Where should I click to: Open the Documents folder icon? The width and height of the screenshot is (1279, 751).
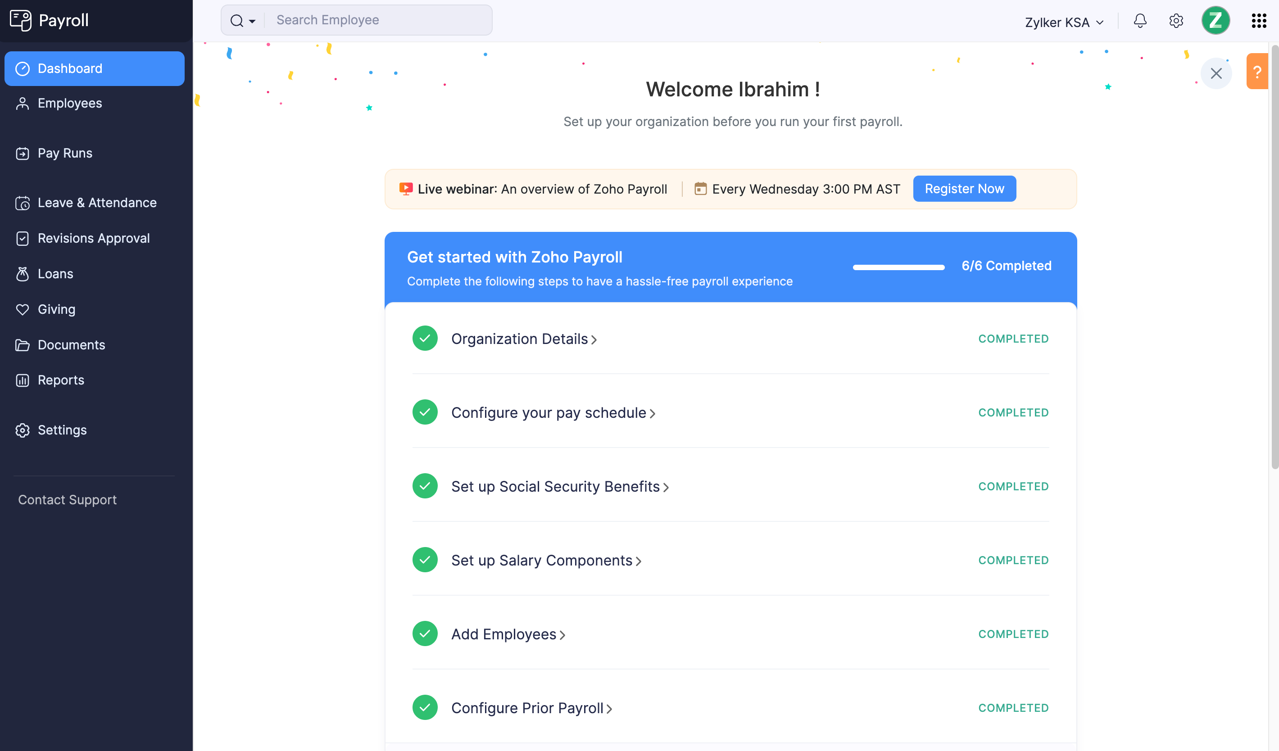23,344
